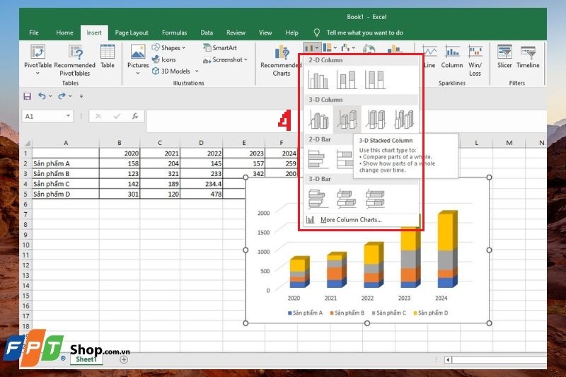Screen dimensions: 566x377
Task: Insert a Table
Action: tap(108, 57)
